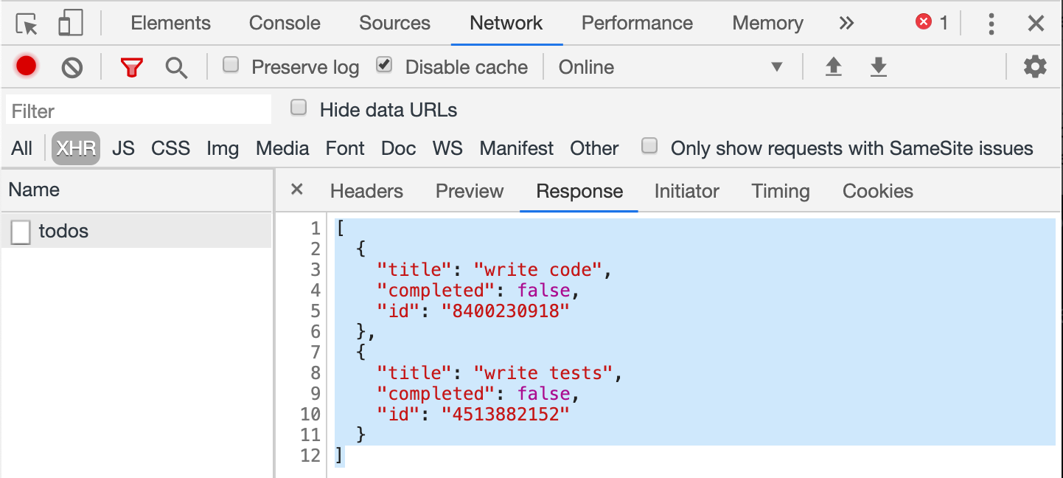Enable the Preserve log checkbox

tap(231, 65)
